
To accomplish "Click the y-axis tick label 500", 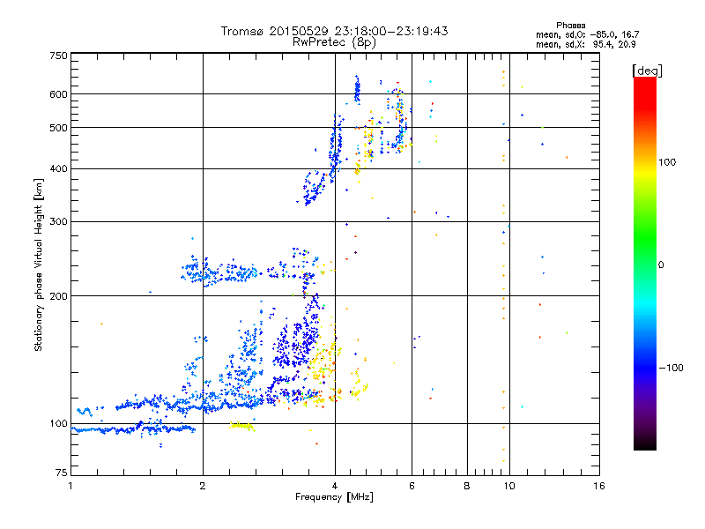I will [58, 128].
